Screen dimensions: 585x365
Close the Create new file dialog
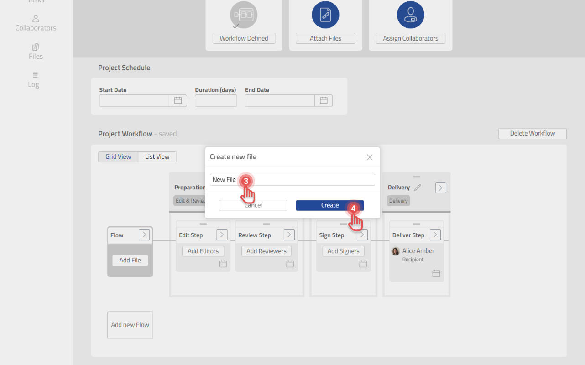pos(370,157)
